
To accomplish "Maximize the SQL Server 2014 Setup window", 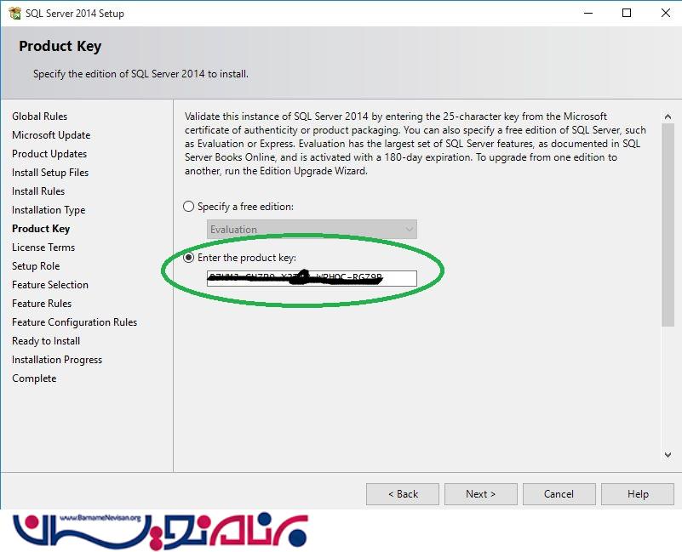I will tap(627, 13).
